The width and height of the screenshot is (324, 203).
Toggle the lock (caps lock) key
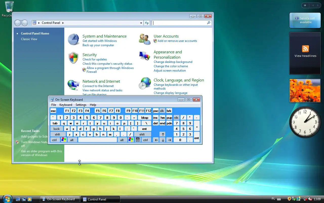[57, 129]
